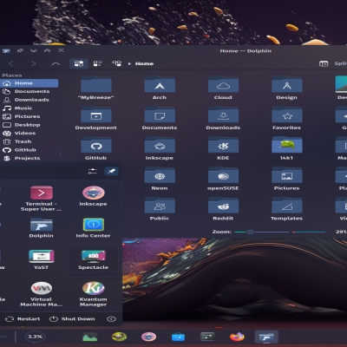
Task: Select the Arch folder
Action: coord(160,88)
